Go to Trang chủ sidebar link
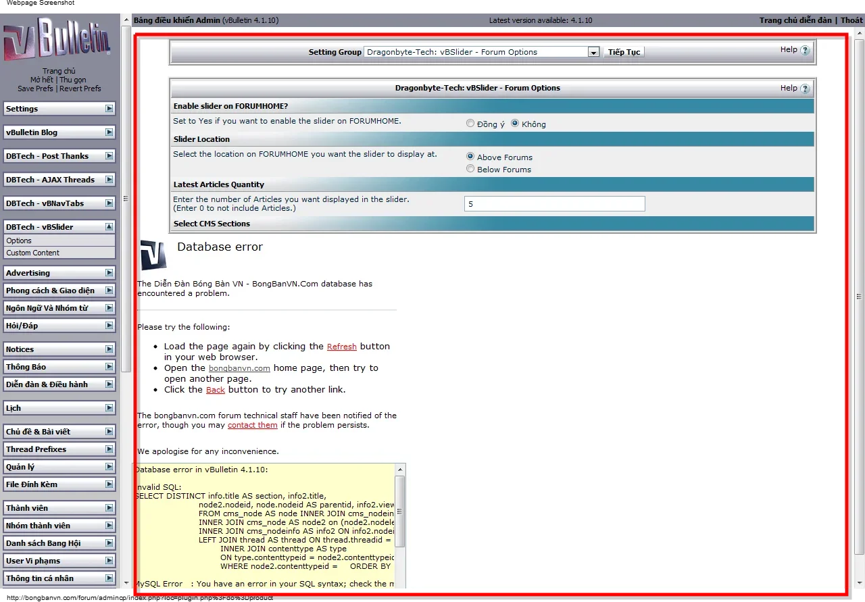 click(59, 71)
